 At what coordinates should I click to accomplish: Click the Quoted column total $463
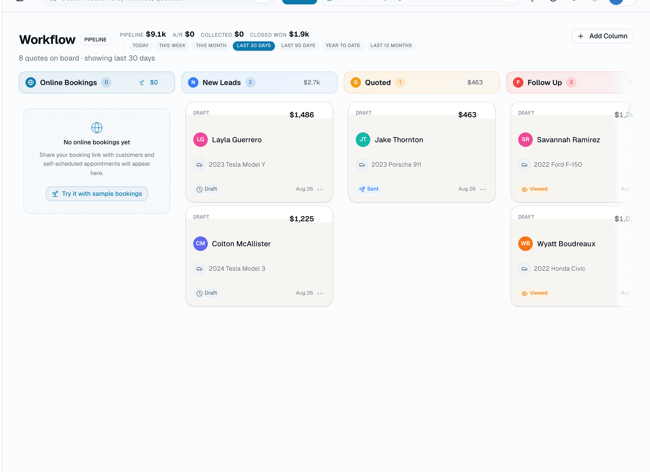click(475, 82)
